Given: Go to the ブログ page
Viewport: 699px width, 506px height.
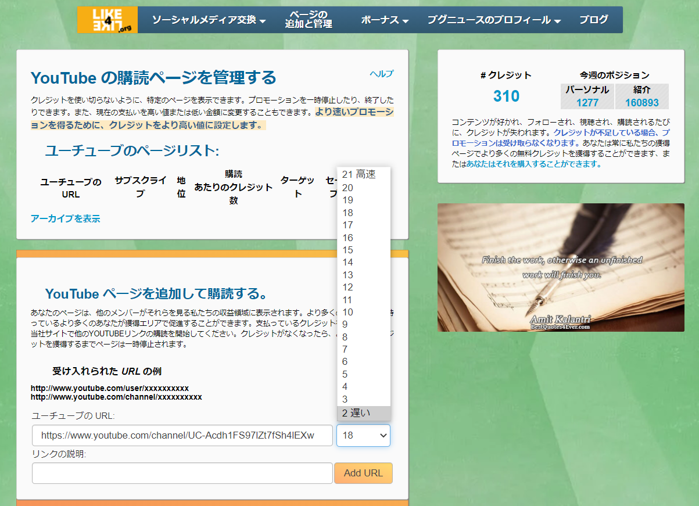Looking at the screenshot, I should (594, 20).
